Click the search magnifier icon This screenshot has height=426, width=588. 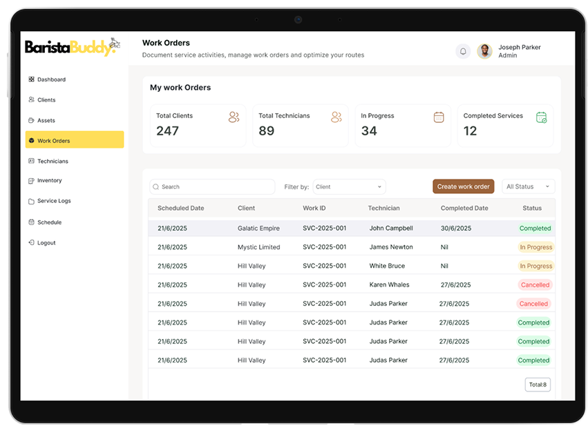coord(156,187)
